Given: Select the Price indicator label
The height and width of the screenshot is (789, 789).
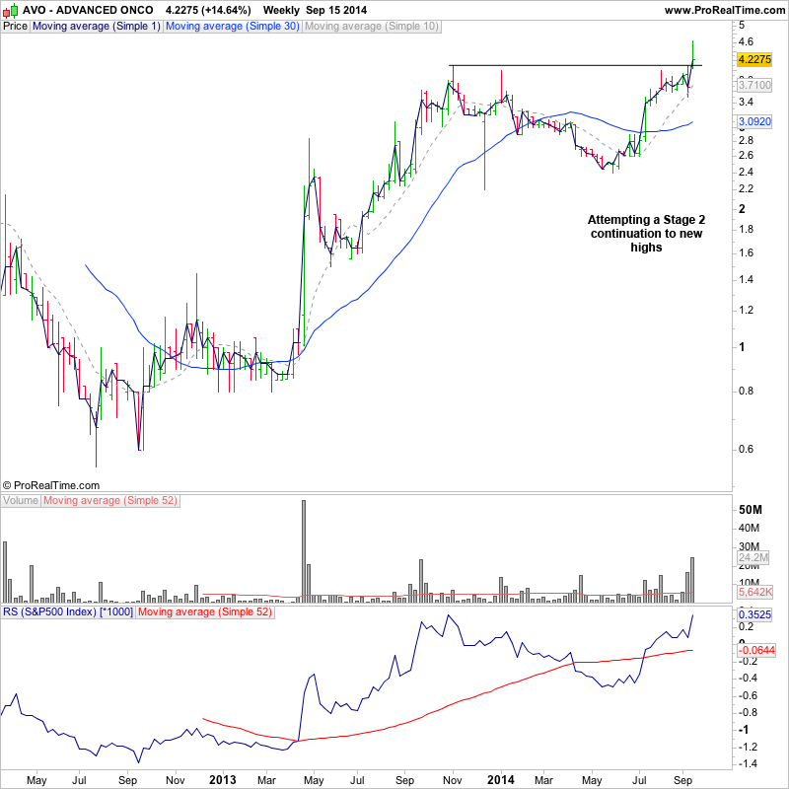Looking at the screenshot, I should click(15, 27).
